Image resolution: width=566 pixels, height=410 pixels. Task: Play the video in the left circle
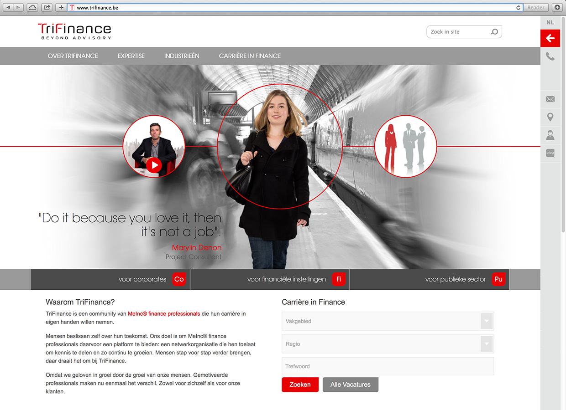154,164
